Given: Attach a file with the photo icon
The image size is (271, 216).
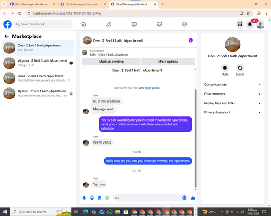Looking at the screenshot, I should (x=92, y=198).
